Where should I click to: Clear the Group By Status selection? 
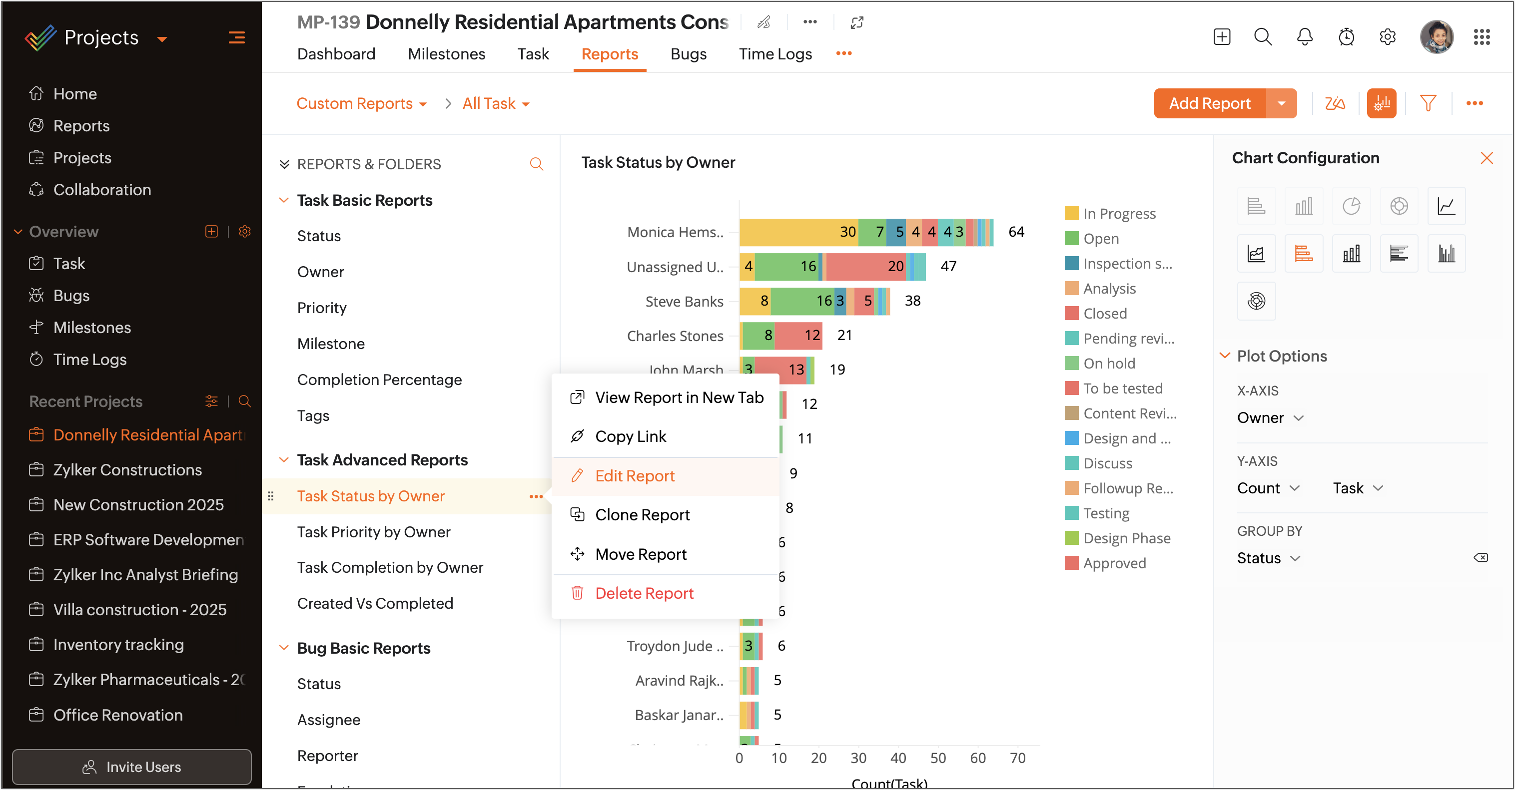[x=1481, y=558]
